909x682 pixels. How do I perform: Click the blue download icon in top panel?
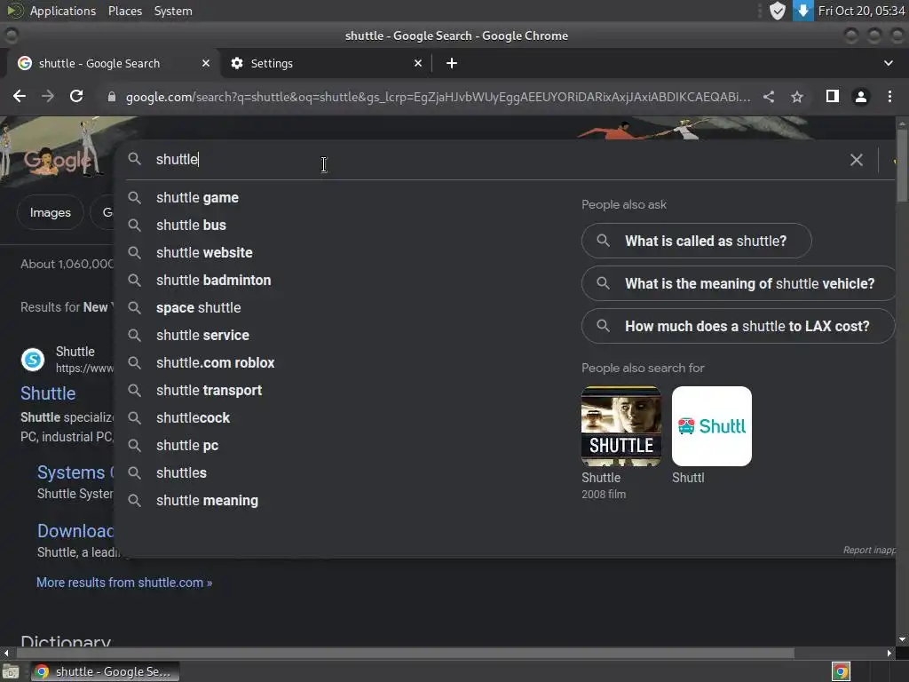click(x=802, y=11)
